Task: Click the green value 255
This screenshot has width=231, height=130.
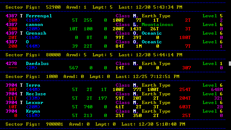Action: tap(88, 20)
